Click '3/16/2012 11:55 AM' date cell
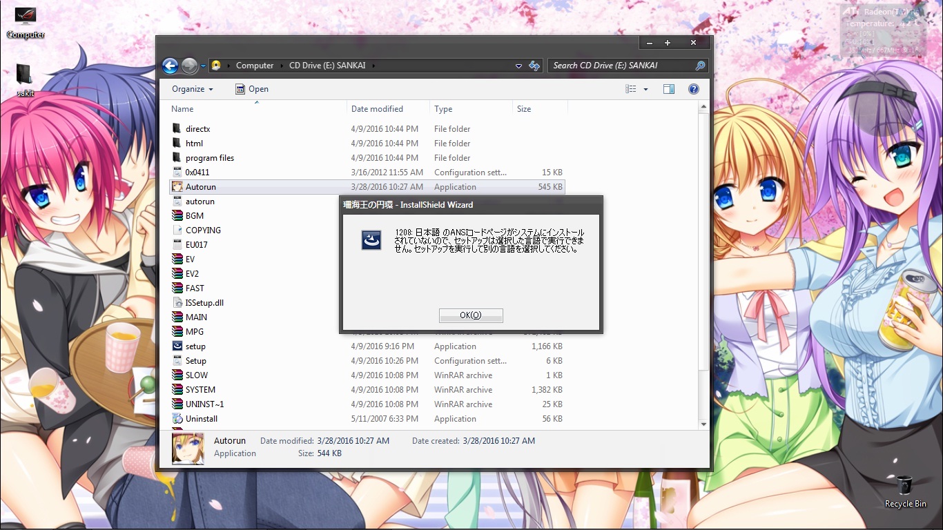This screenshot has width=943, height=530. click(387, 173)
